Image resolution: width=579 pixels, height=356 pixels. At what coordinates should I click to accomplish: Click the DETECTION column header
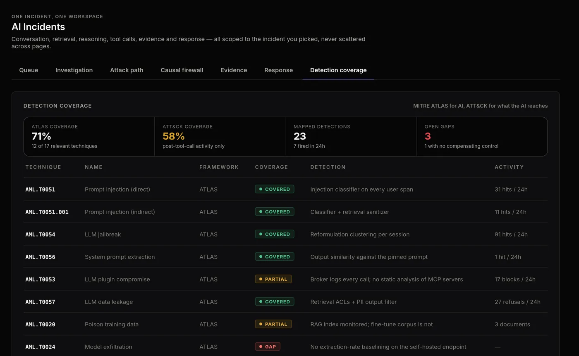pyautogui.click(x=328, y=167)
